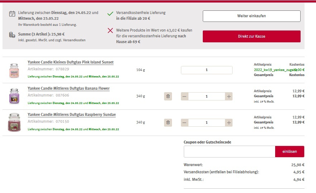316x193 pixels.
Task: Redeem coupon with einlösen button
Action: point(289,151)
